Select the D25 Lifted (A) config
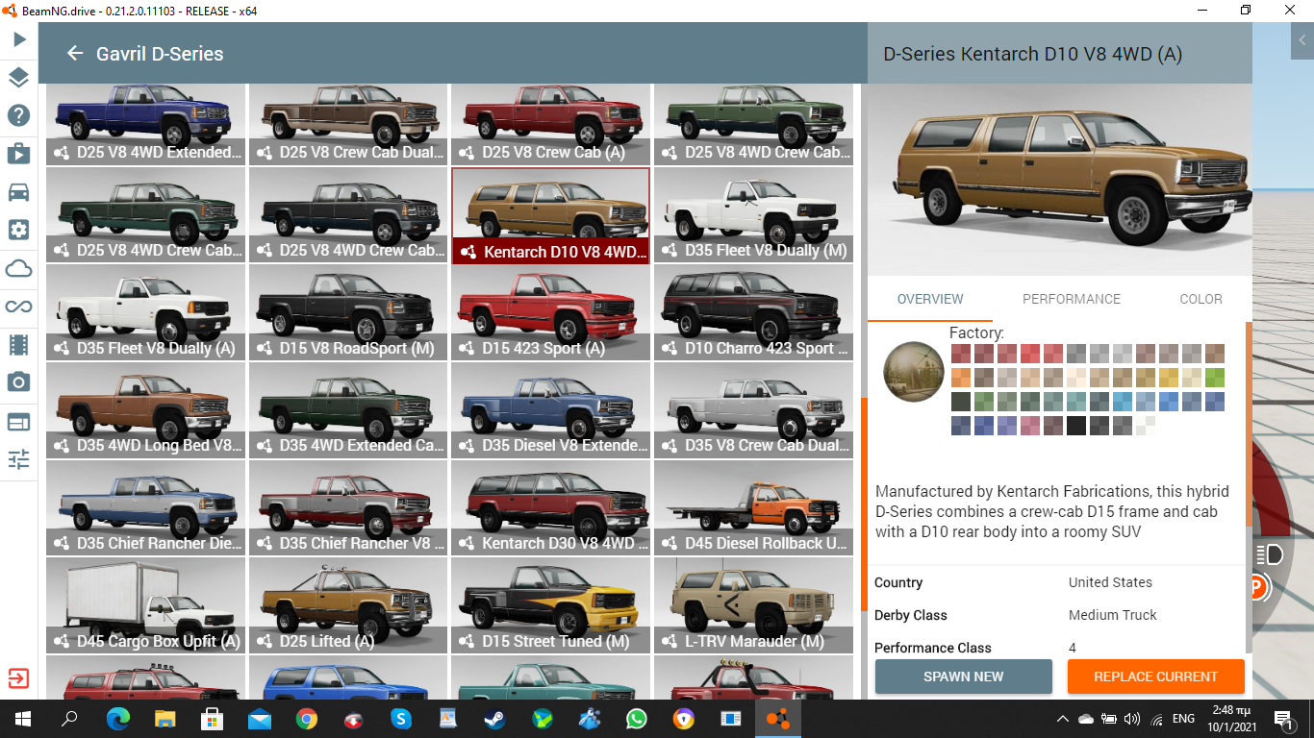1314x738 pixels. coord(348,605)
